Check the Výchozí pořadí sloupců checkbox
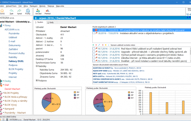Image resolution: width=191 pixels, height=121 pixels. pos(94,54)
